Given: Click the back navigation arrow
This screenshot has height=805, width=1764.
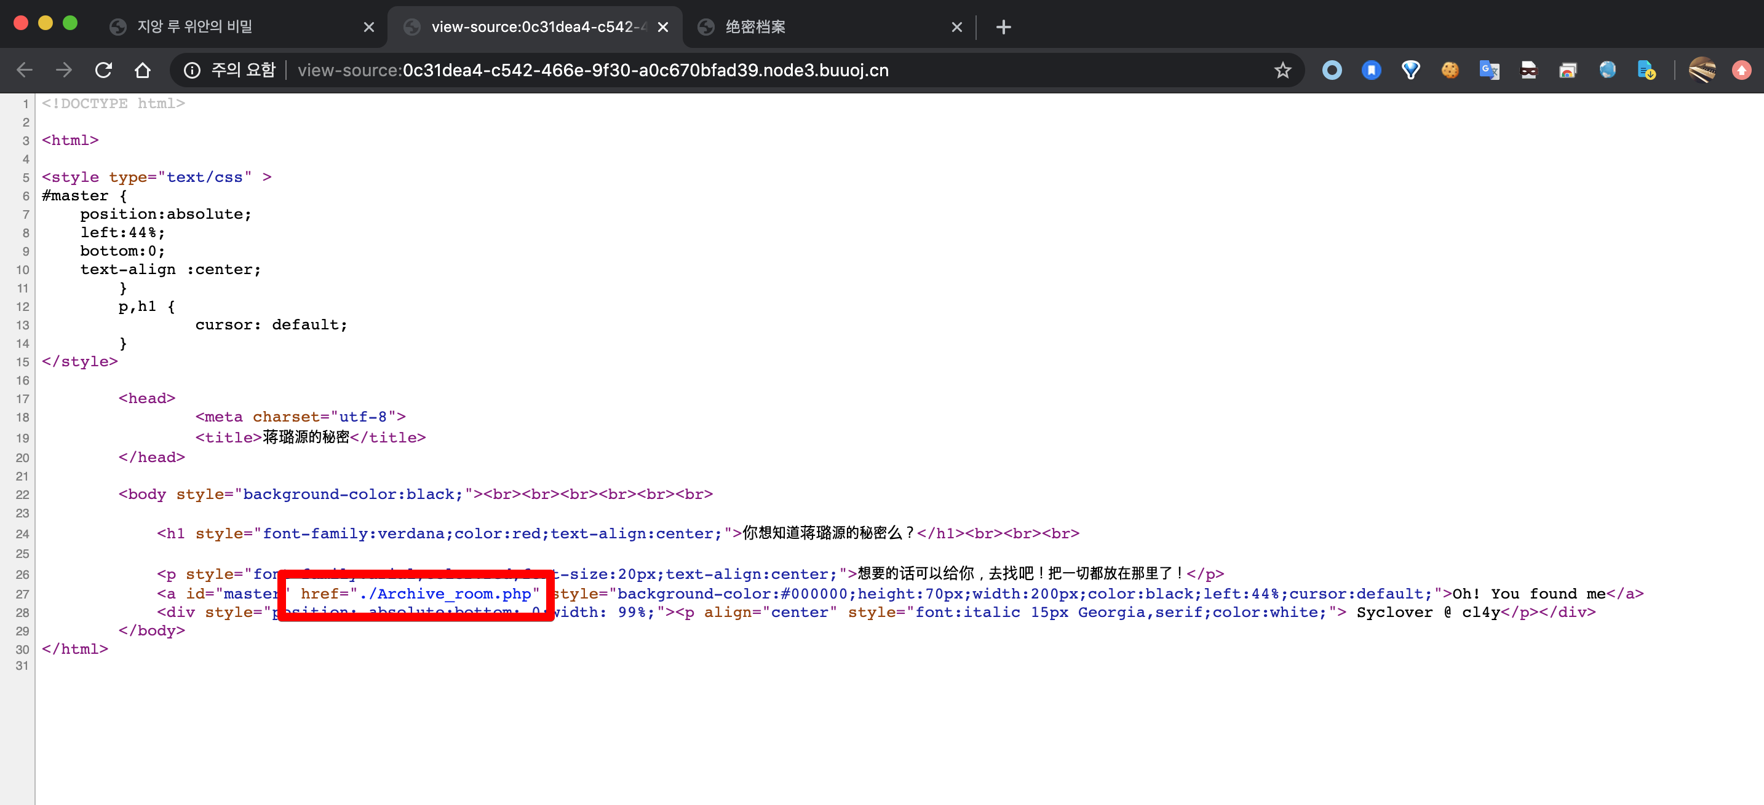Looking at the screenshot, I should [x=25, y=70].
